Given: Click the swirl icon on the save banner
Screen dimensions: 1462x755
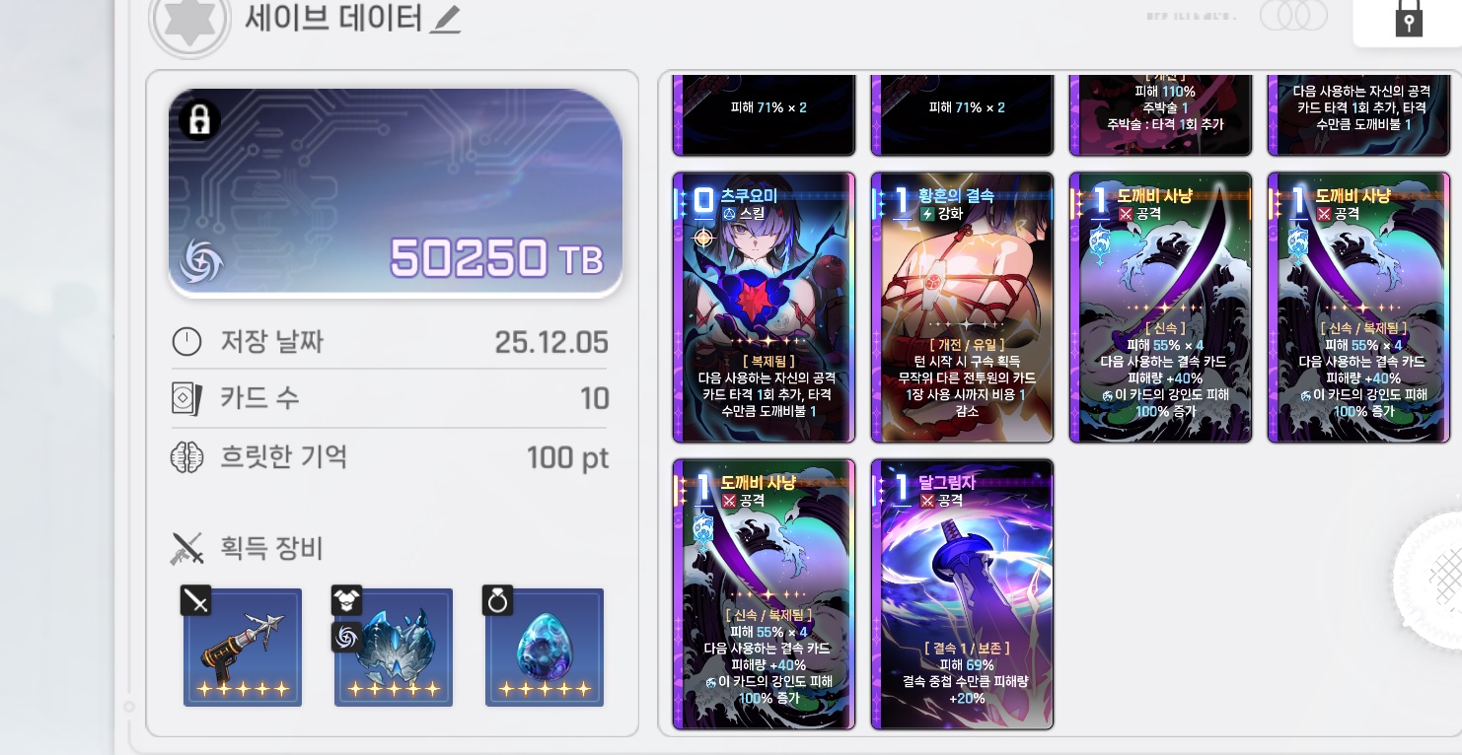Looking at the screenshot, I should coord(201,262).
